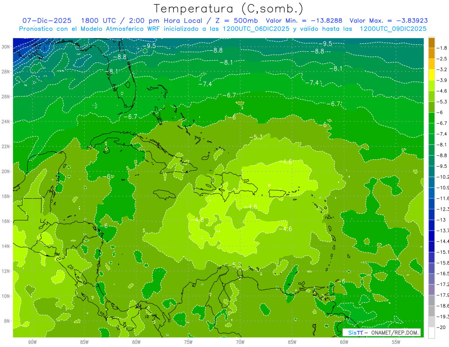Click the '-10.2' label on color scale
The width and height of the screenshot is (449, 347).
[443, 177]
